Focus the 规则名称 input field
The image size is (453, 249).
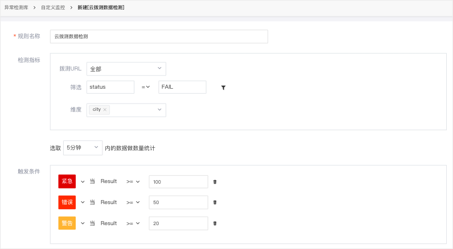tap(159, 36)
